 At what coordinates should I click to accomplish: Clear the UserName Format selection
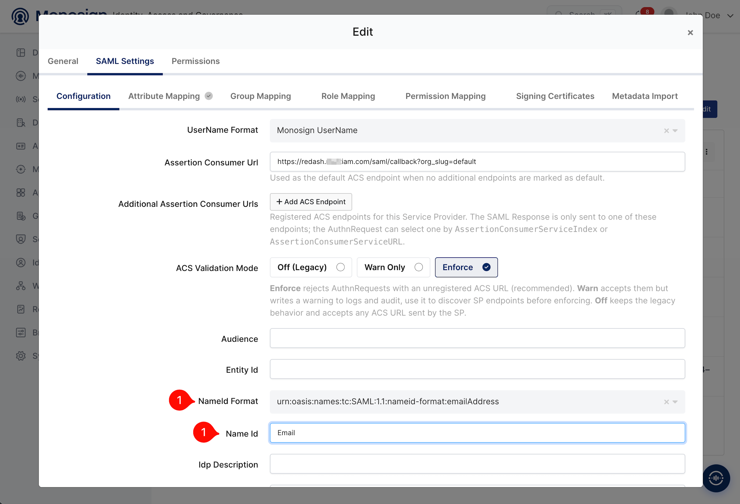pos(666,131)
